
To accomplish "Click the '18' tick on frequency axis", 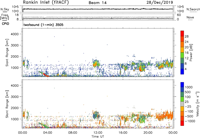I will [x=17, y=15].
